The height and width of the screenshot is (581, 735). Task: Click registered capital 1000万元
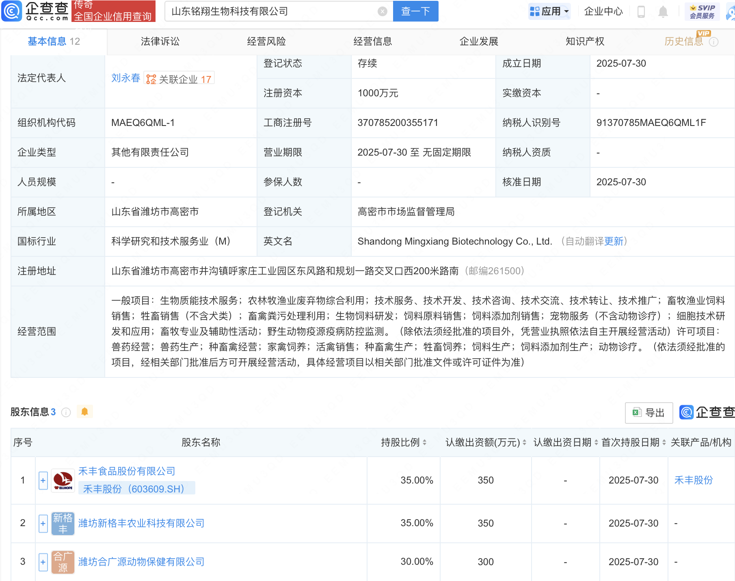(x=378, y=93)
